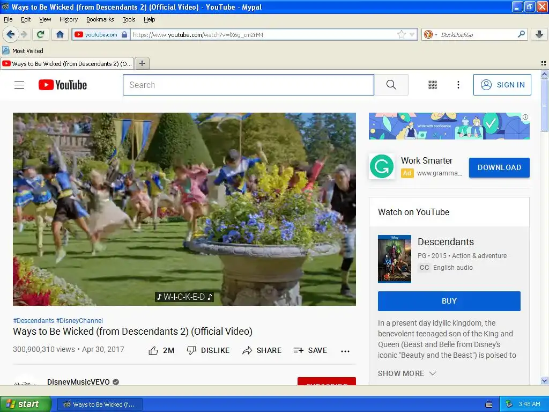Click the SIGN IN button
Viewport: 549px width, 412px height.
click(x=502, y=85)
